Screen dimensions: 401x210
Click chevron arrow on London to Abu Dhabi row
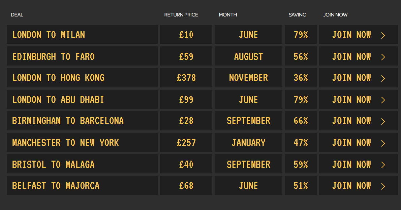[383, 100]
